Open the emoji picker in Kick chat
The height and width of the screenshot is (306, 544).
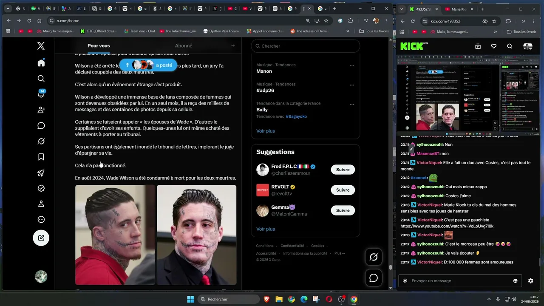[516, 281]
